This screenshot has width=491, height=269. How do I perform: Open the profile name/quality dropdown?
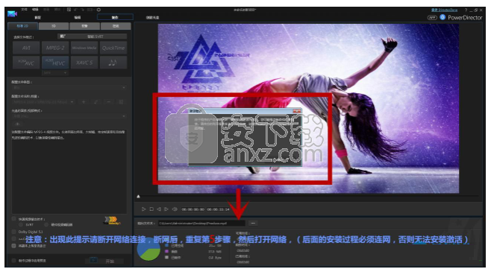tap(44, 102)
